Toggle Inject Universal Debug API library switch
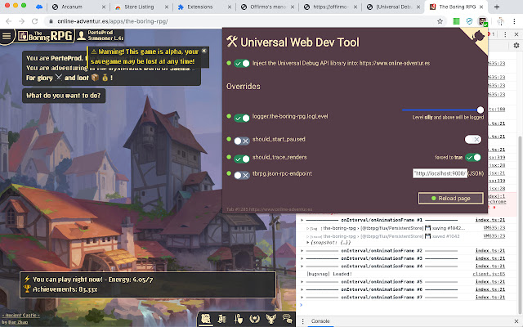The width and height of the screenshot is (523, 327). [242, 64]
